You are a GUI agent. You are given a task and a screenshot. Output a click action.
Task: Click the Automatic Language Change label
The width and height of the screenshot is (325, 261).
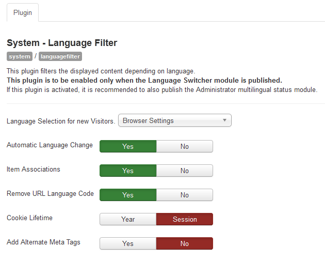(50, 145)
